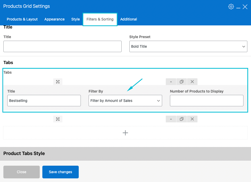The width and height of the screenshot is (251, 182).
Task: Click the gray Close button
Action: tap(22, 172)
